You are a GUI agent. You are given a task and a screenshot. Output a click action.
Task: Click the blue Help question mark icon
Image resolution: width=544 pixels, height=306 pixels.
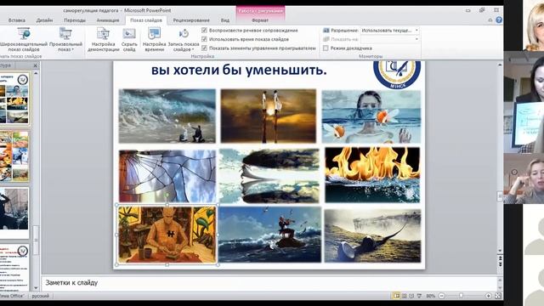[499, 20]
